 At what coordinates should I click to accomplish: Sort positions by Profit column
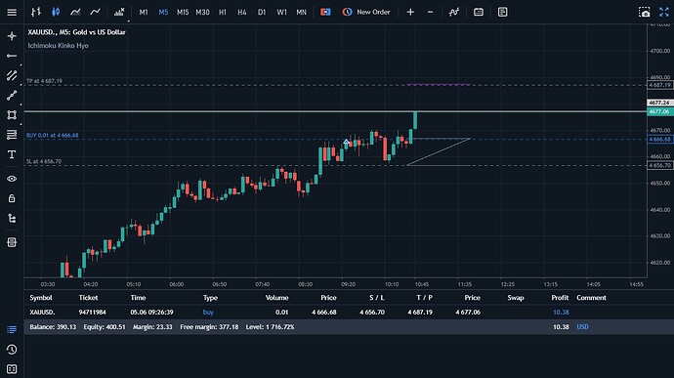click(x=560, y=298)
